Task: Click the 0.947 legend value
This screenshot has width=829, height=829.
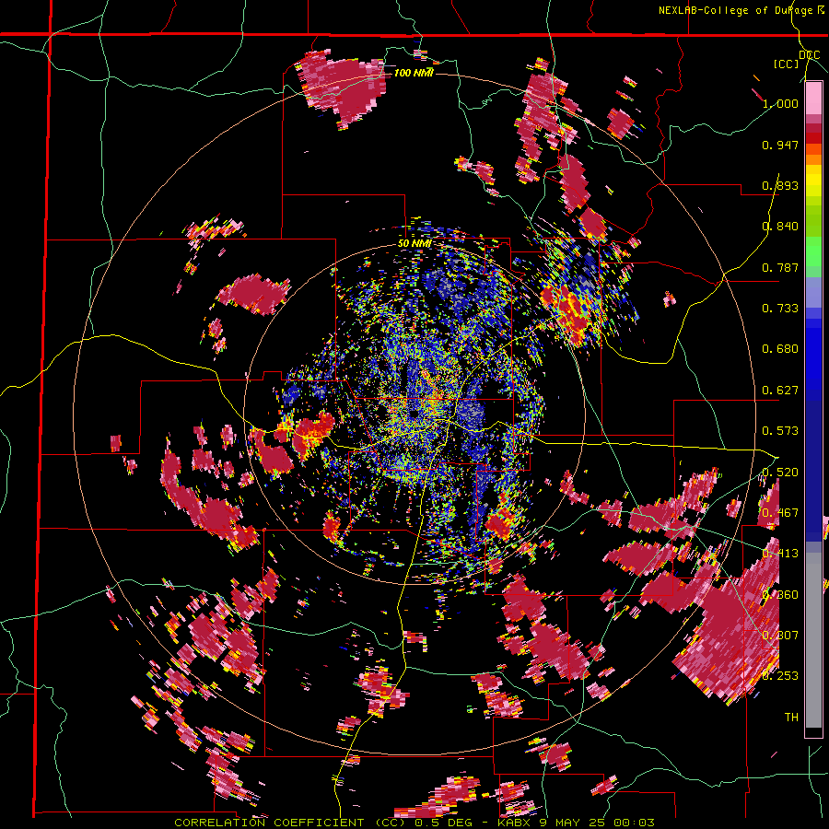Action: tap(780, 145)
